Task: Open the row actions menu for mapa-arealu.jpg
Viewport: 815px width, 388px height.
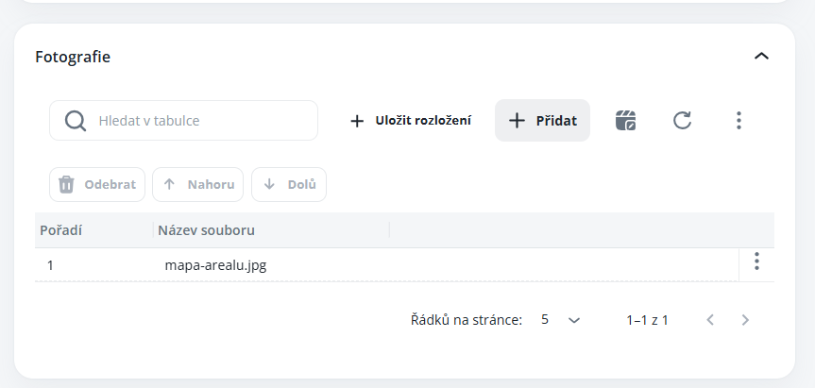Action: click(x=756, y=262)
